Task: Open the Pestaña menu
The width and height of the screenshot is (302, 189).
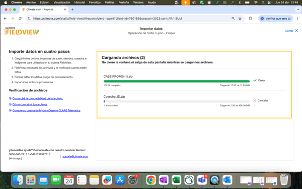Action: (124, 3)
